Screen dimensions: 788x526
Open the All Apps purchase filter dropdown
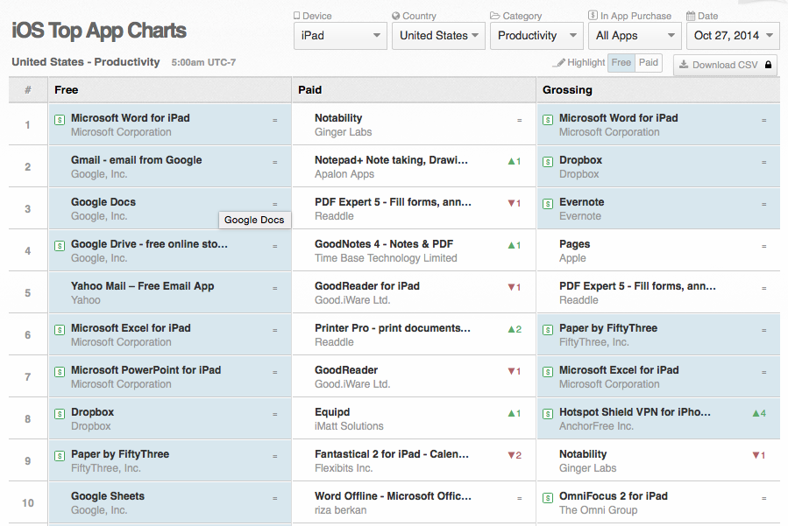(x=635, y=36)
